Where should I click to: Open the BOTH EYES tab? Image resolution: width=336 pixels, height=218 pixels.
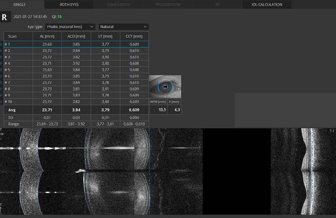69,4
